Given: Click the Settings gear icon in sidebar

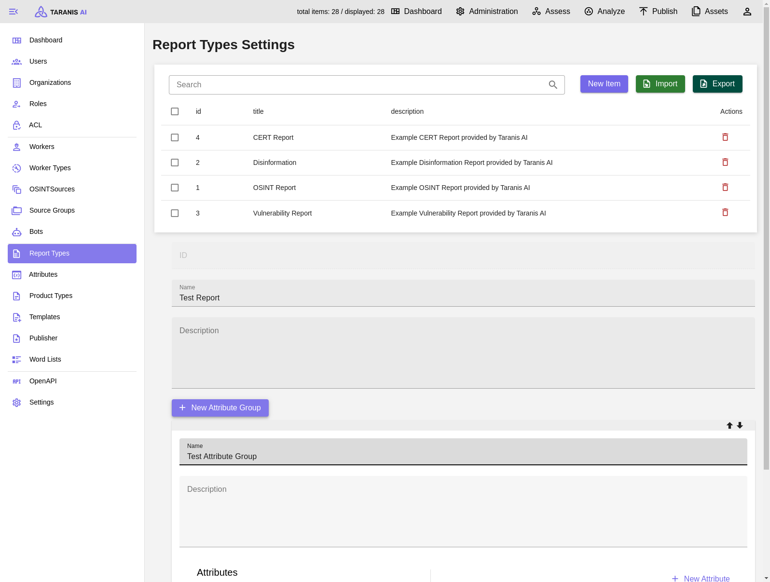Looking at the screenshot, I should 17,403.
